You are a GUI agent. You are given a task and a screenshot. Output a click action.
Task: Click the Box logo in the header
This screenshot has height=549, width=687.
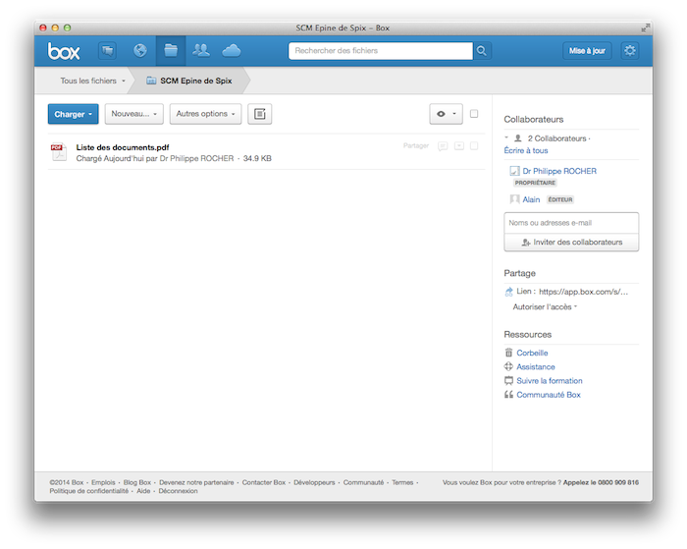[64, 51]
